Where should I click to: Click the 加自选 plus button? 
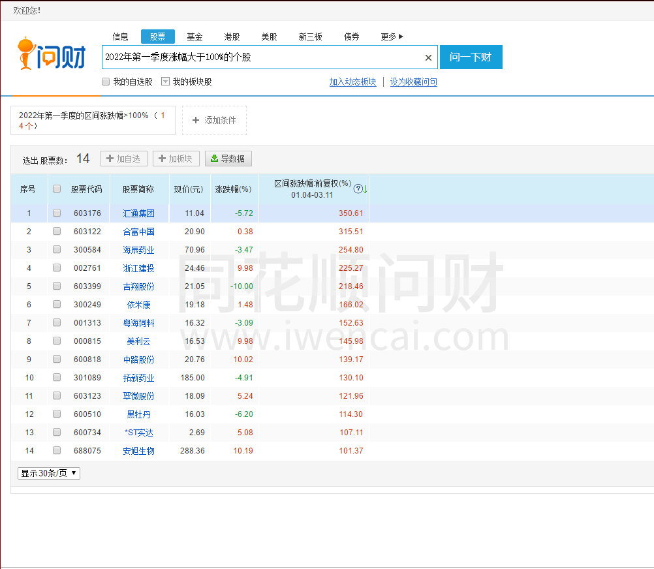click(x=124, y=159)
